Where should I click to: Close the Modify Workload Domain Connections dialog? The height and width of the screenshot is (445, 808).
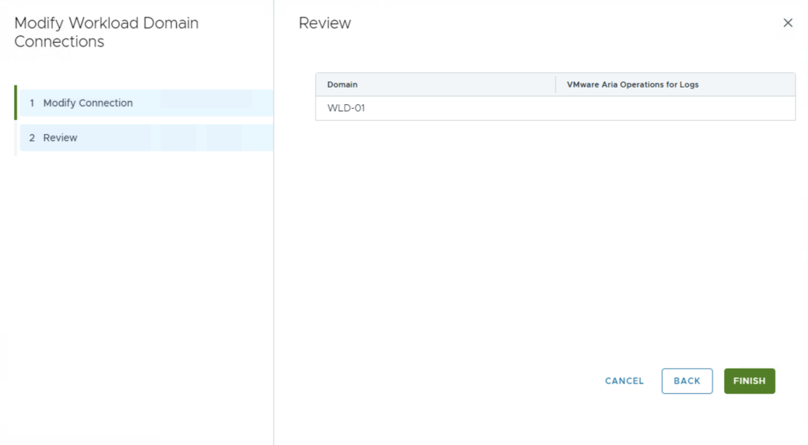click(x=787, y=23)
